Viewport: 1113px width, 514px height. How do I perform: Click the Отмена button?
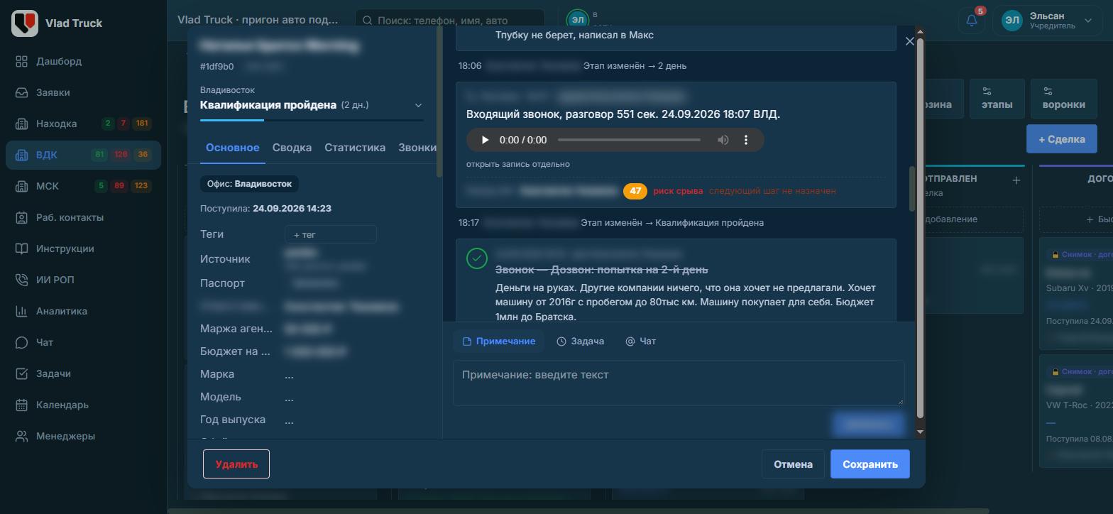[793, 464]
